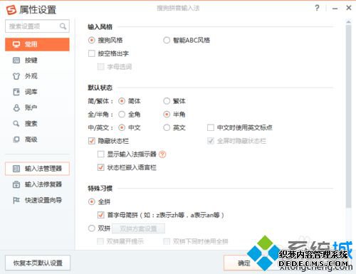356x274 pixels.
Task: Enable the 按空格出字 checkbox
Action: pyautogui.click(x=92, y=53)
